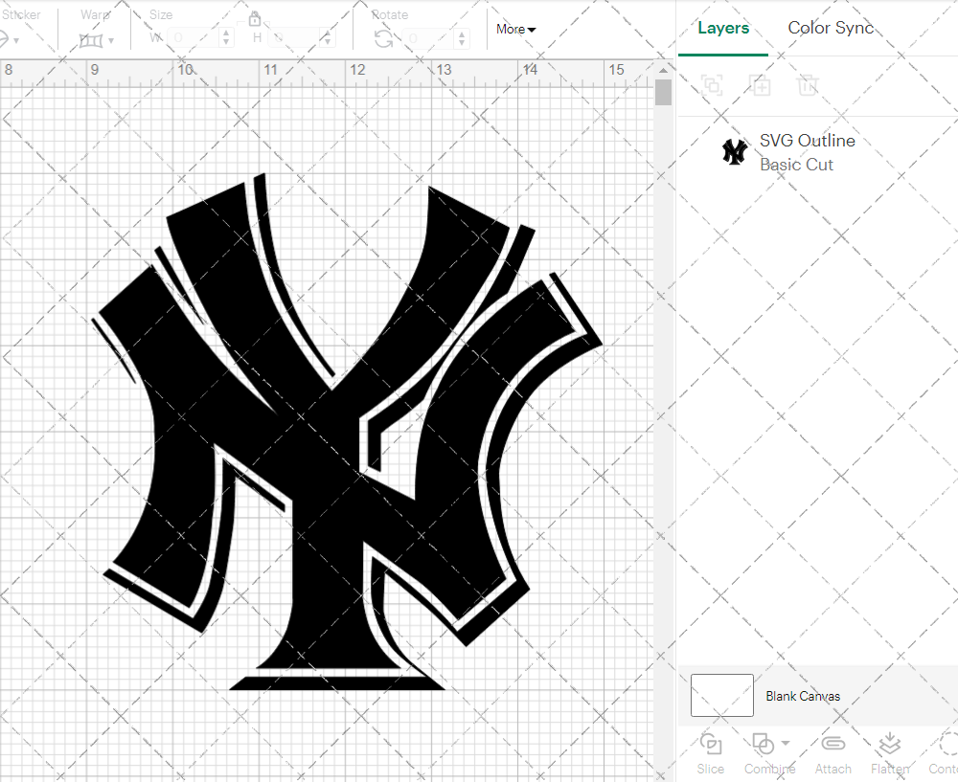Click the Height size input field
Image resolution: width=958 pixels, height=782 pixels.
tap(293, 38)
